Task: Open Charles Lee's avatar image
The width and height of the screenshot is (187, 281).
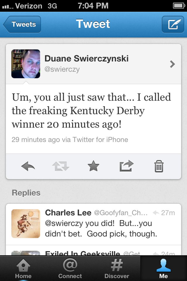Action: pyautogui.click(x=26, y=224)
